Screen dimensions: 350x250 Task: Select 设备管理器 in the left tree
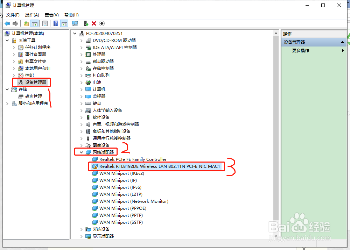tap(35, 82)
